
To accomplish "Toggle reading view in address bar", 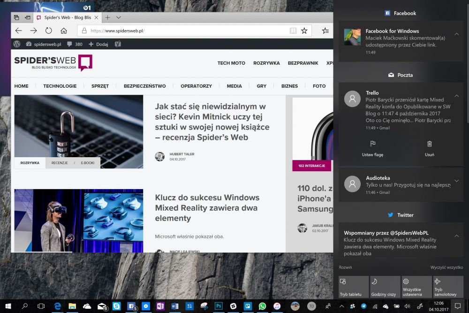I will (293, 31).
